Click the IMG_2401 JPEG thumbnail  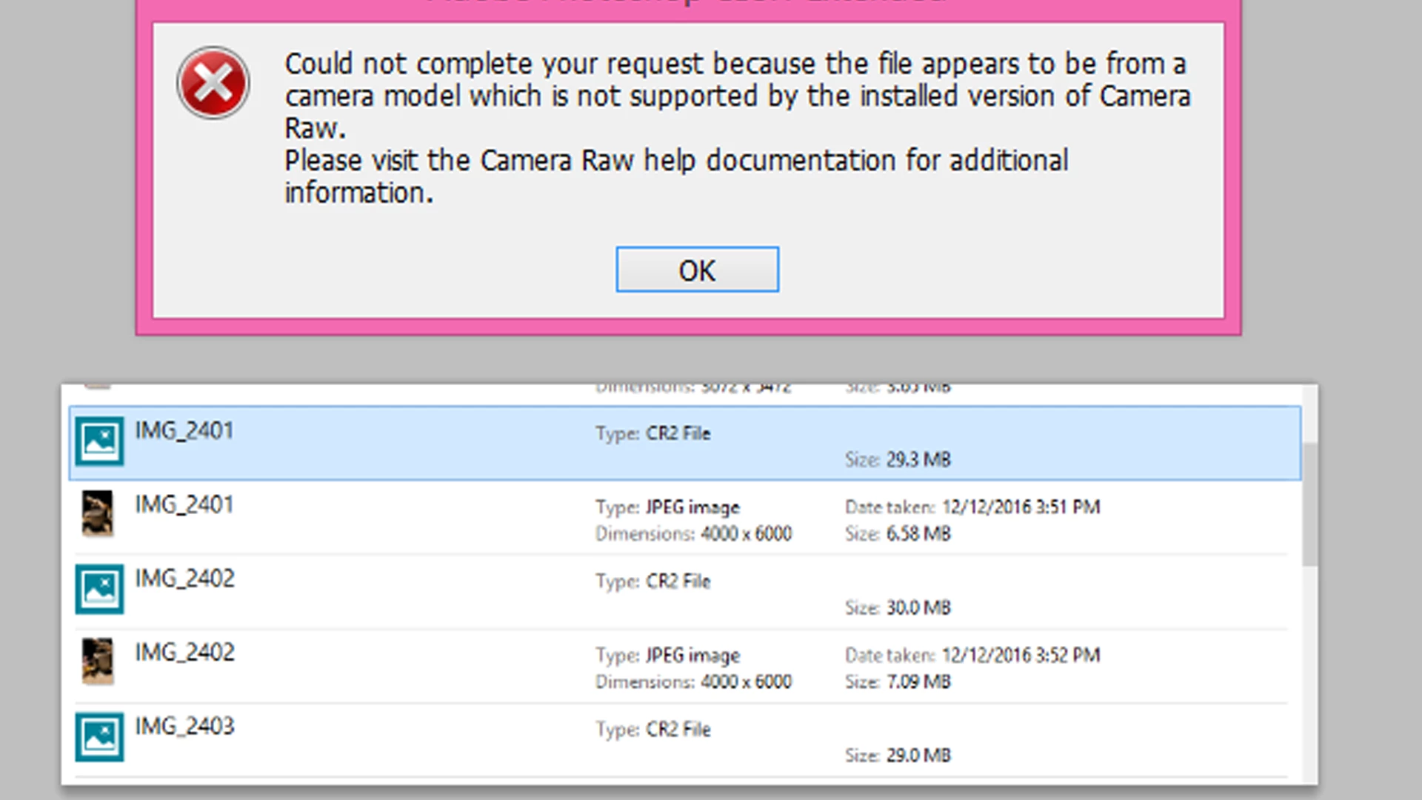click(98, 513)
